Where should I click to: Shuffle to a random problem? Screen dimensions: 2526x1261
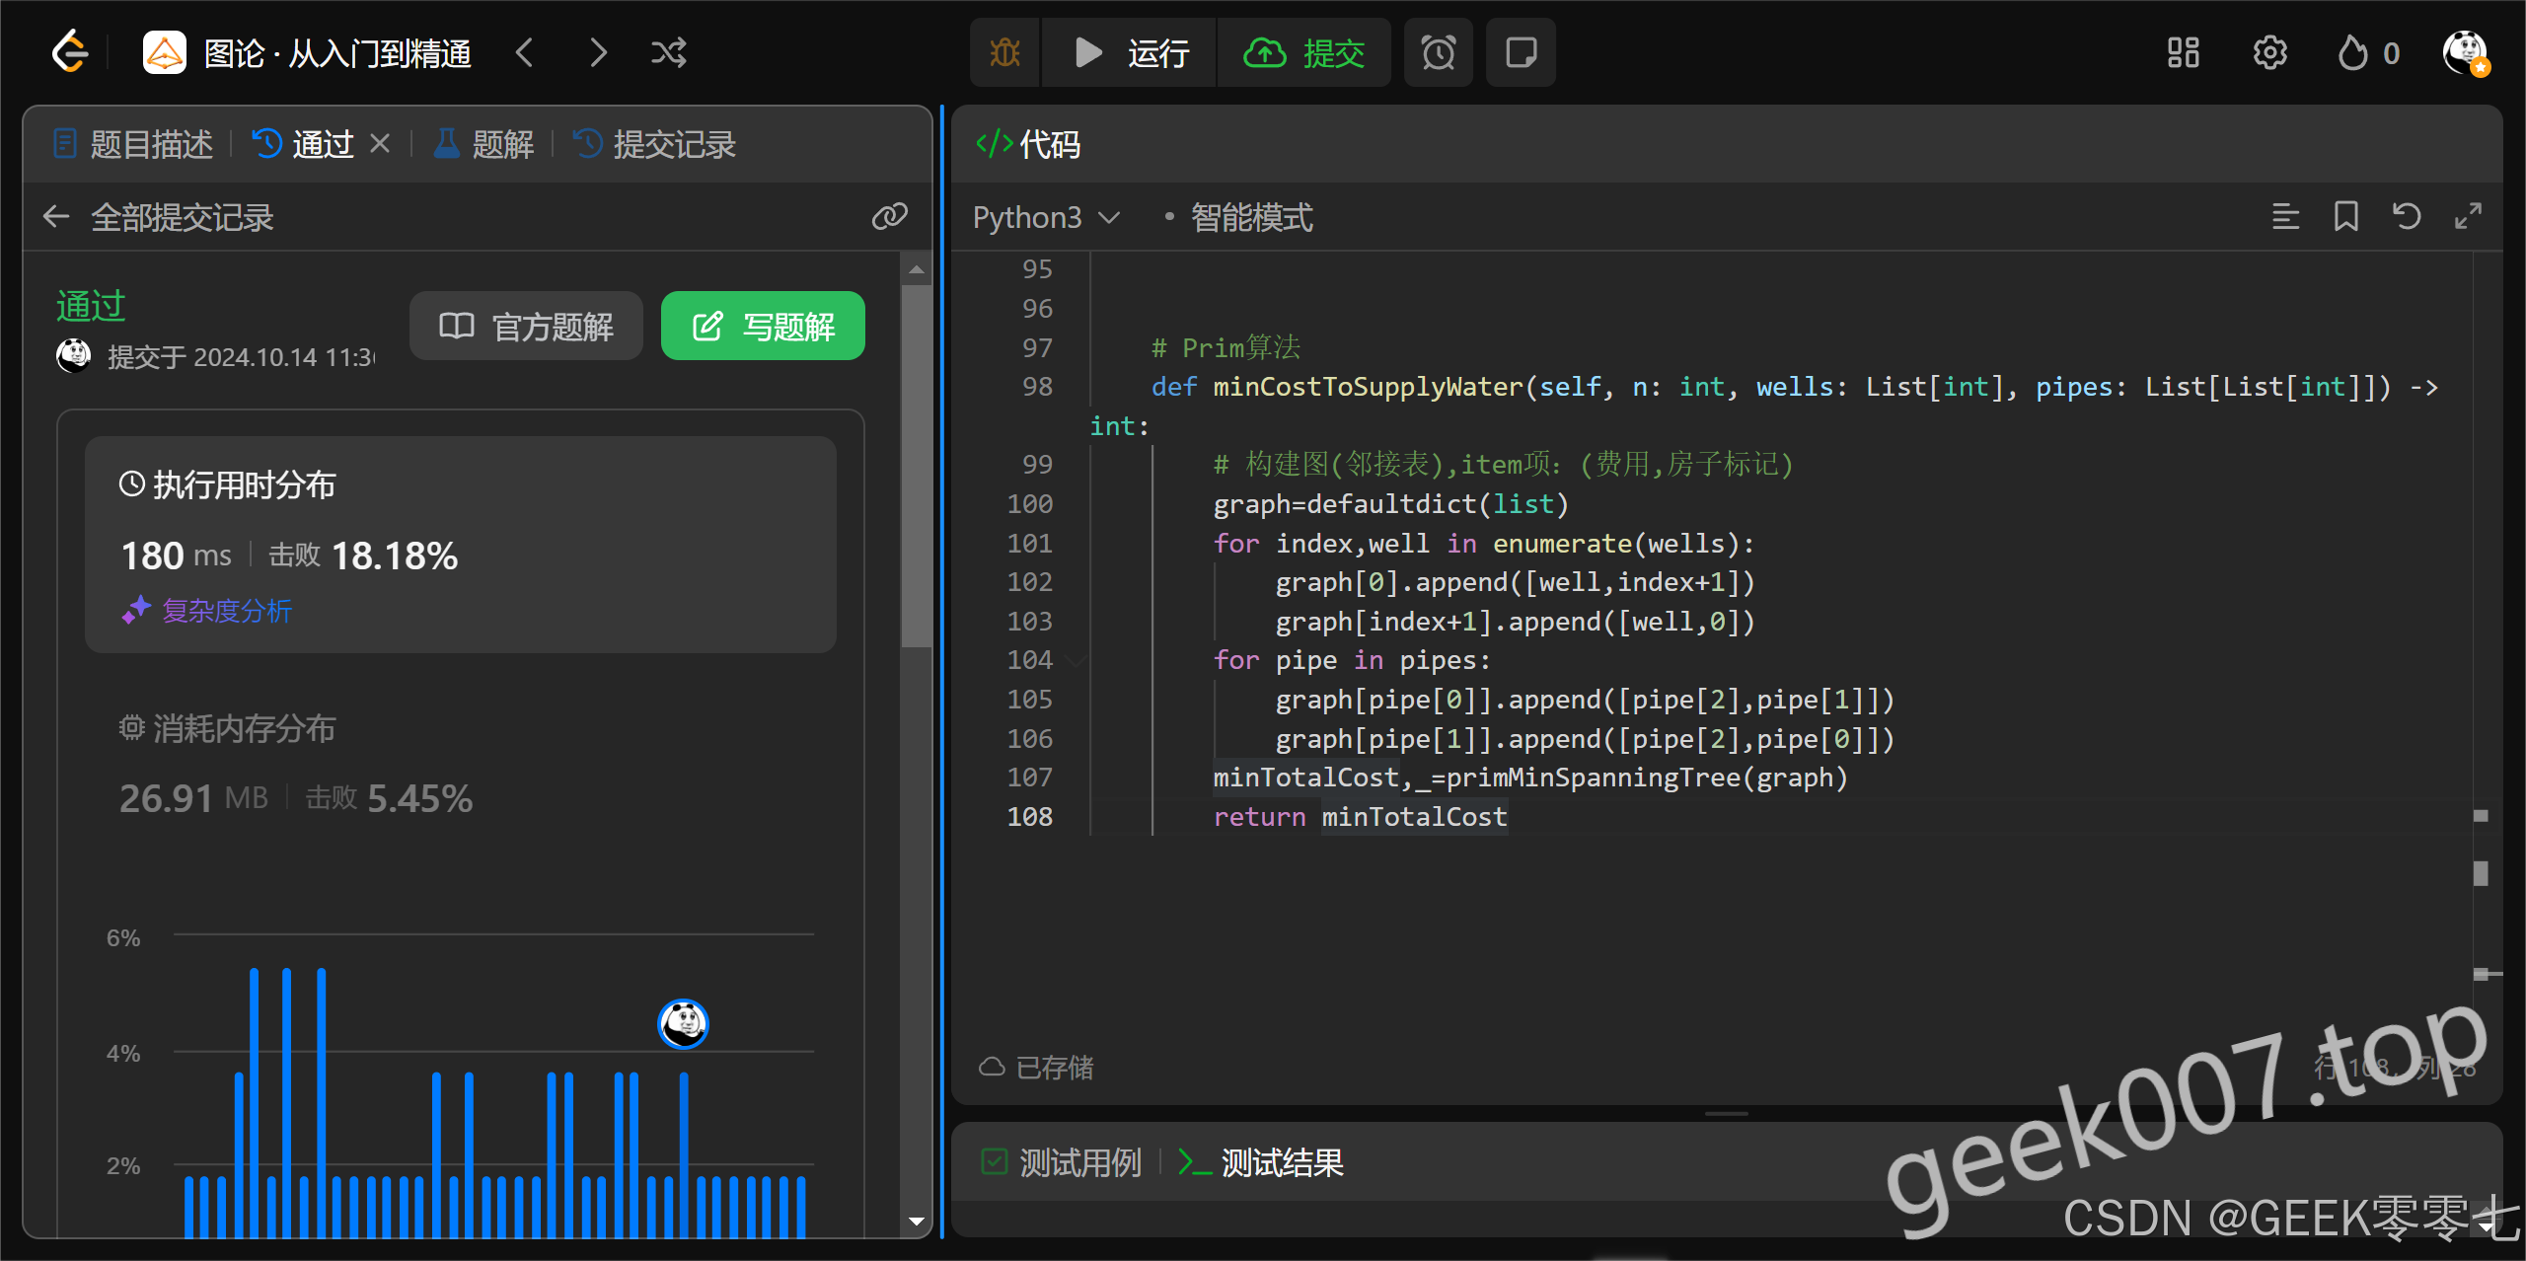[x=668, y=52]
